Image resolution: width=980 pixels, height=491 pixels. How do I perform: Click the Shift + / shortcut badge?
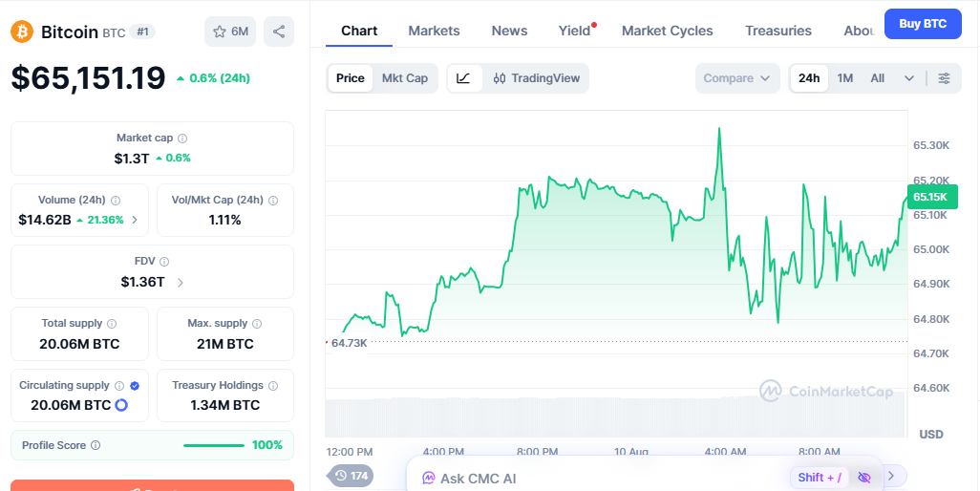point(820,478)
